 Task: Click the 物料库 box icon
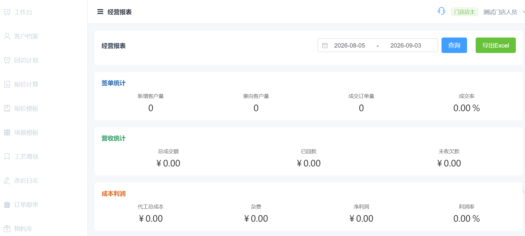coord(7,229)
